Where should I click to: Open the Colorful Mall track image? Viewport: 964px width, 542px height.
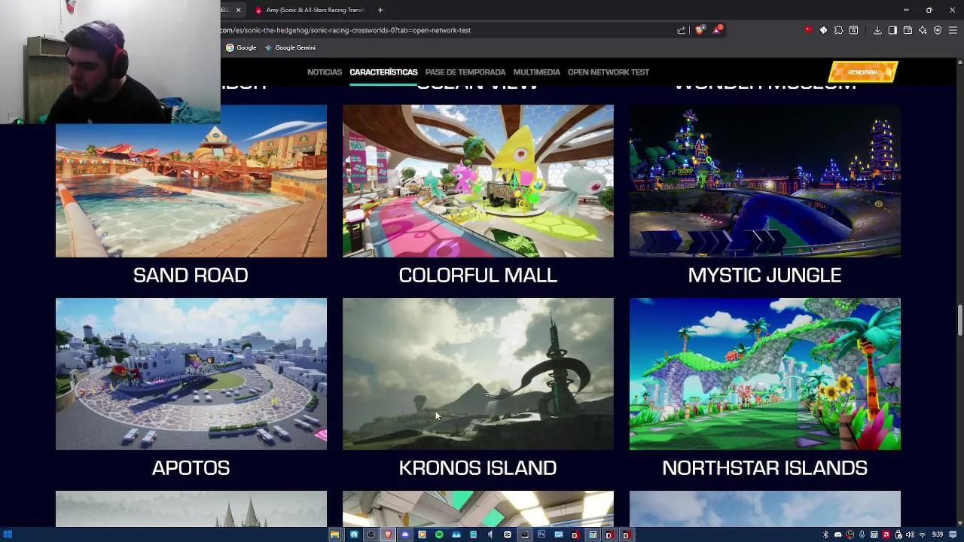point(478,181)
